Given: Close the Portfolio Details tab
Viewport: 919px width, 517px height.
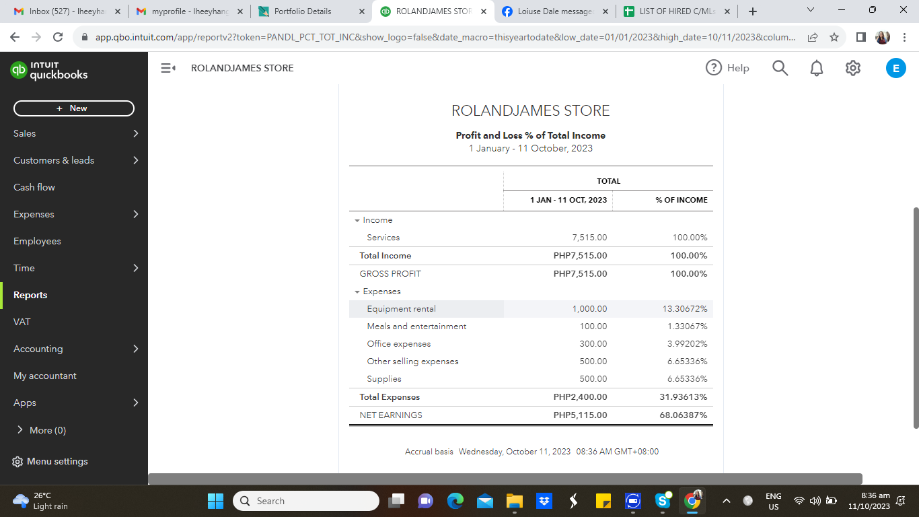Looking at the screenshot, I should pos(362,11).
